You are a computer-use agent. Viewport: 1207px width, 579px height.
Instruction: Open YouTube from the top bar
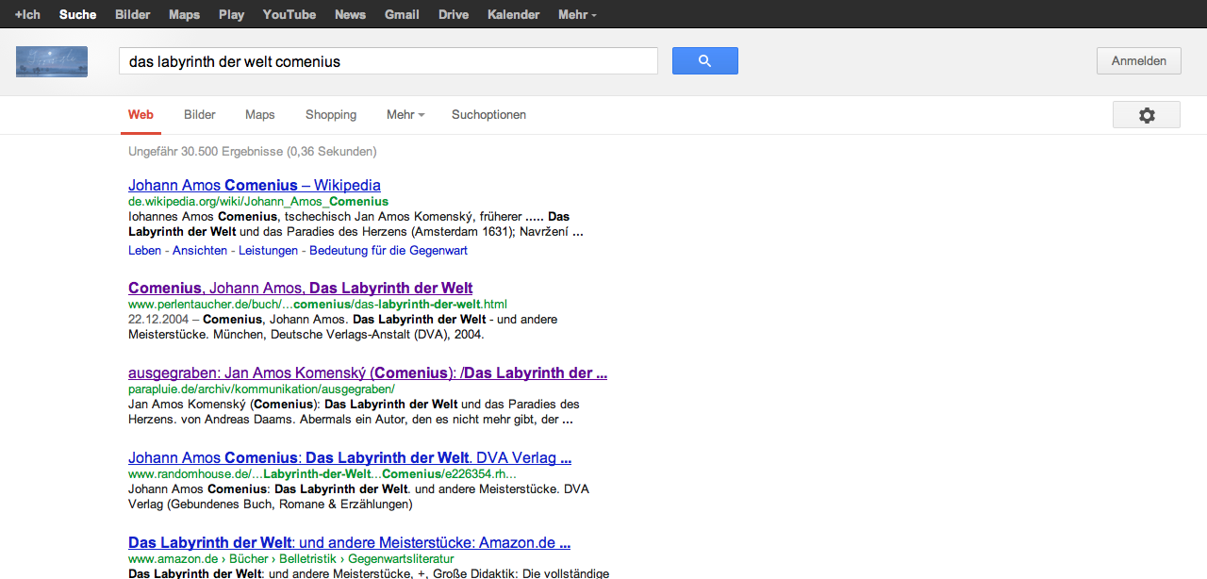tap(289, 14)
